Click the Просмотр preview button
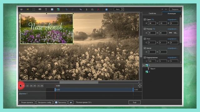The height and width of the screenshot is (112, 200). click(61, 102)
